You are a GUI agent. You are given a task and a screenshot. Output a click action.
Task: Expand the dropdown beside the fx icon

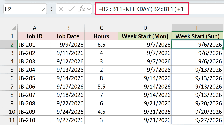tap(89, 9)
